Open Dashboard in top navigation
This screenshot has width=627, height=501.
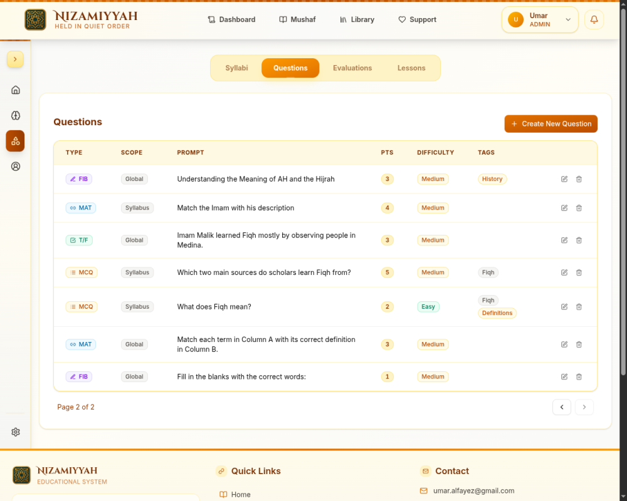pos(231,19)
